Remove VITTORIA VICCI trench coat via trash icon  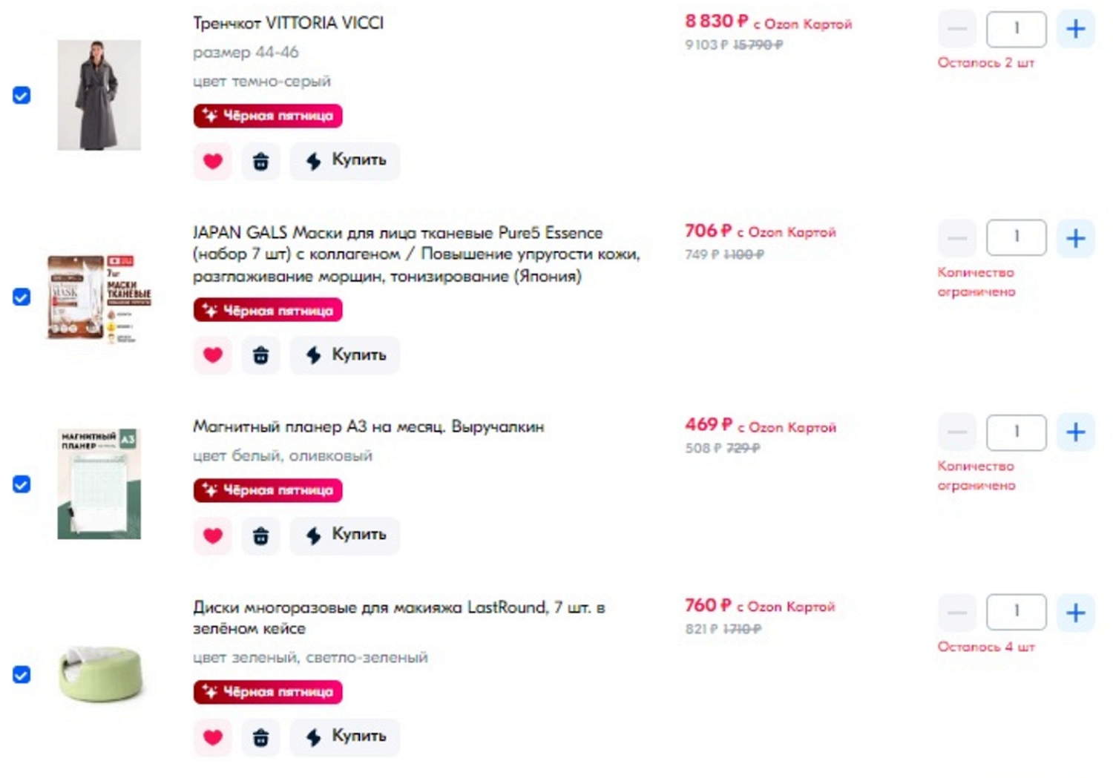click(260, 161)
